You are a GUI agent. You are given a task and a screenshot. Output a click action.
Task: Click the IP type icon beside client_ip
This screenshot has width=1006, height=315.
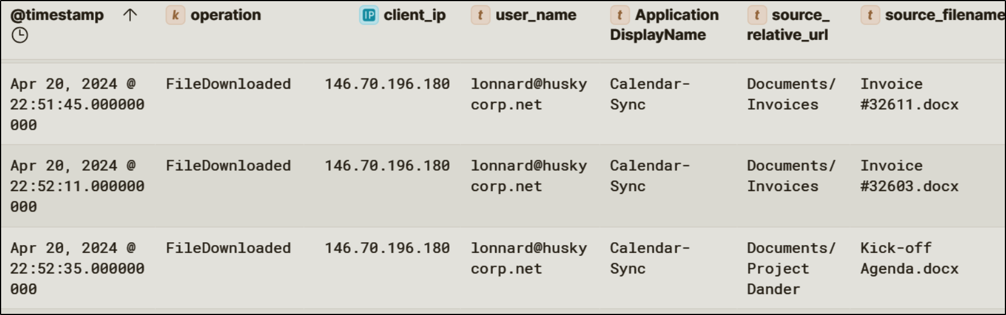click(369, 15)
